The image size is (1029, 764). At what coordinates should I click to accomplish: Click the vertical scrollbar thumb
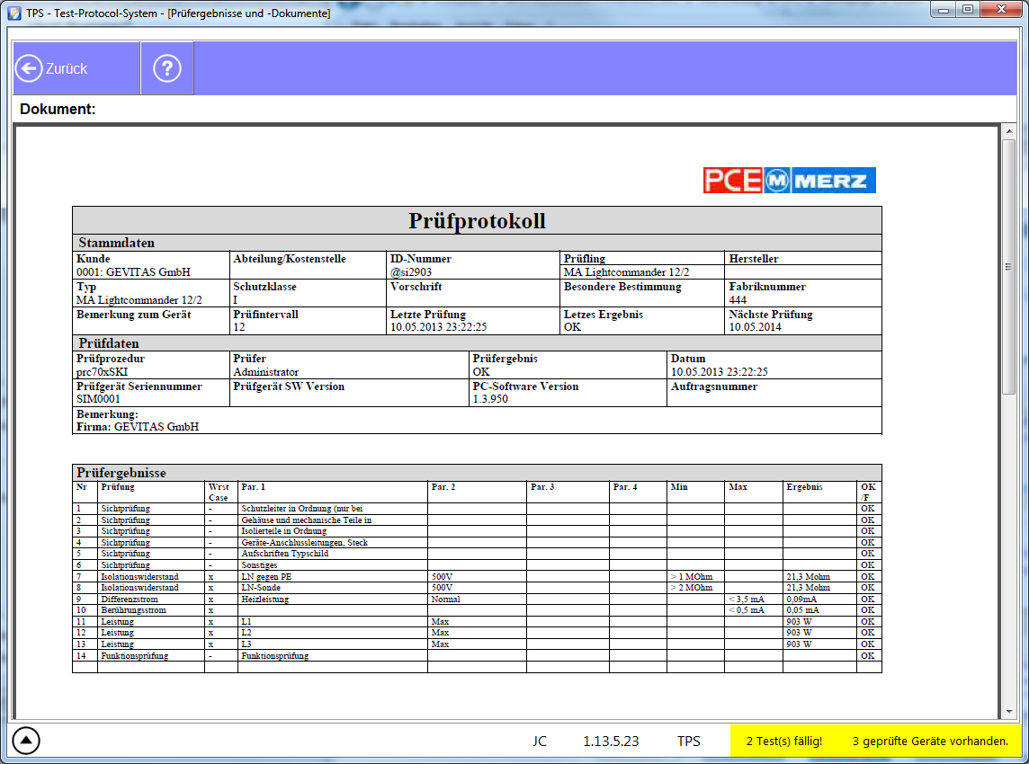click(1008, 266)
